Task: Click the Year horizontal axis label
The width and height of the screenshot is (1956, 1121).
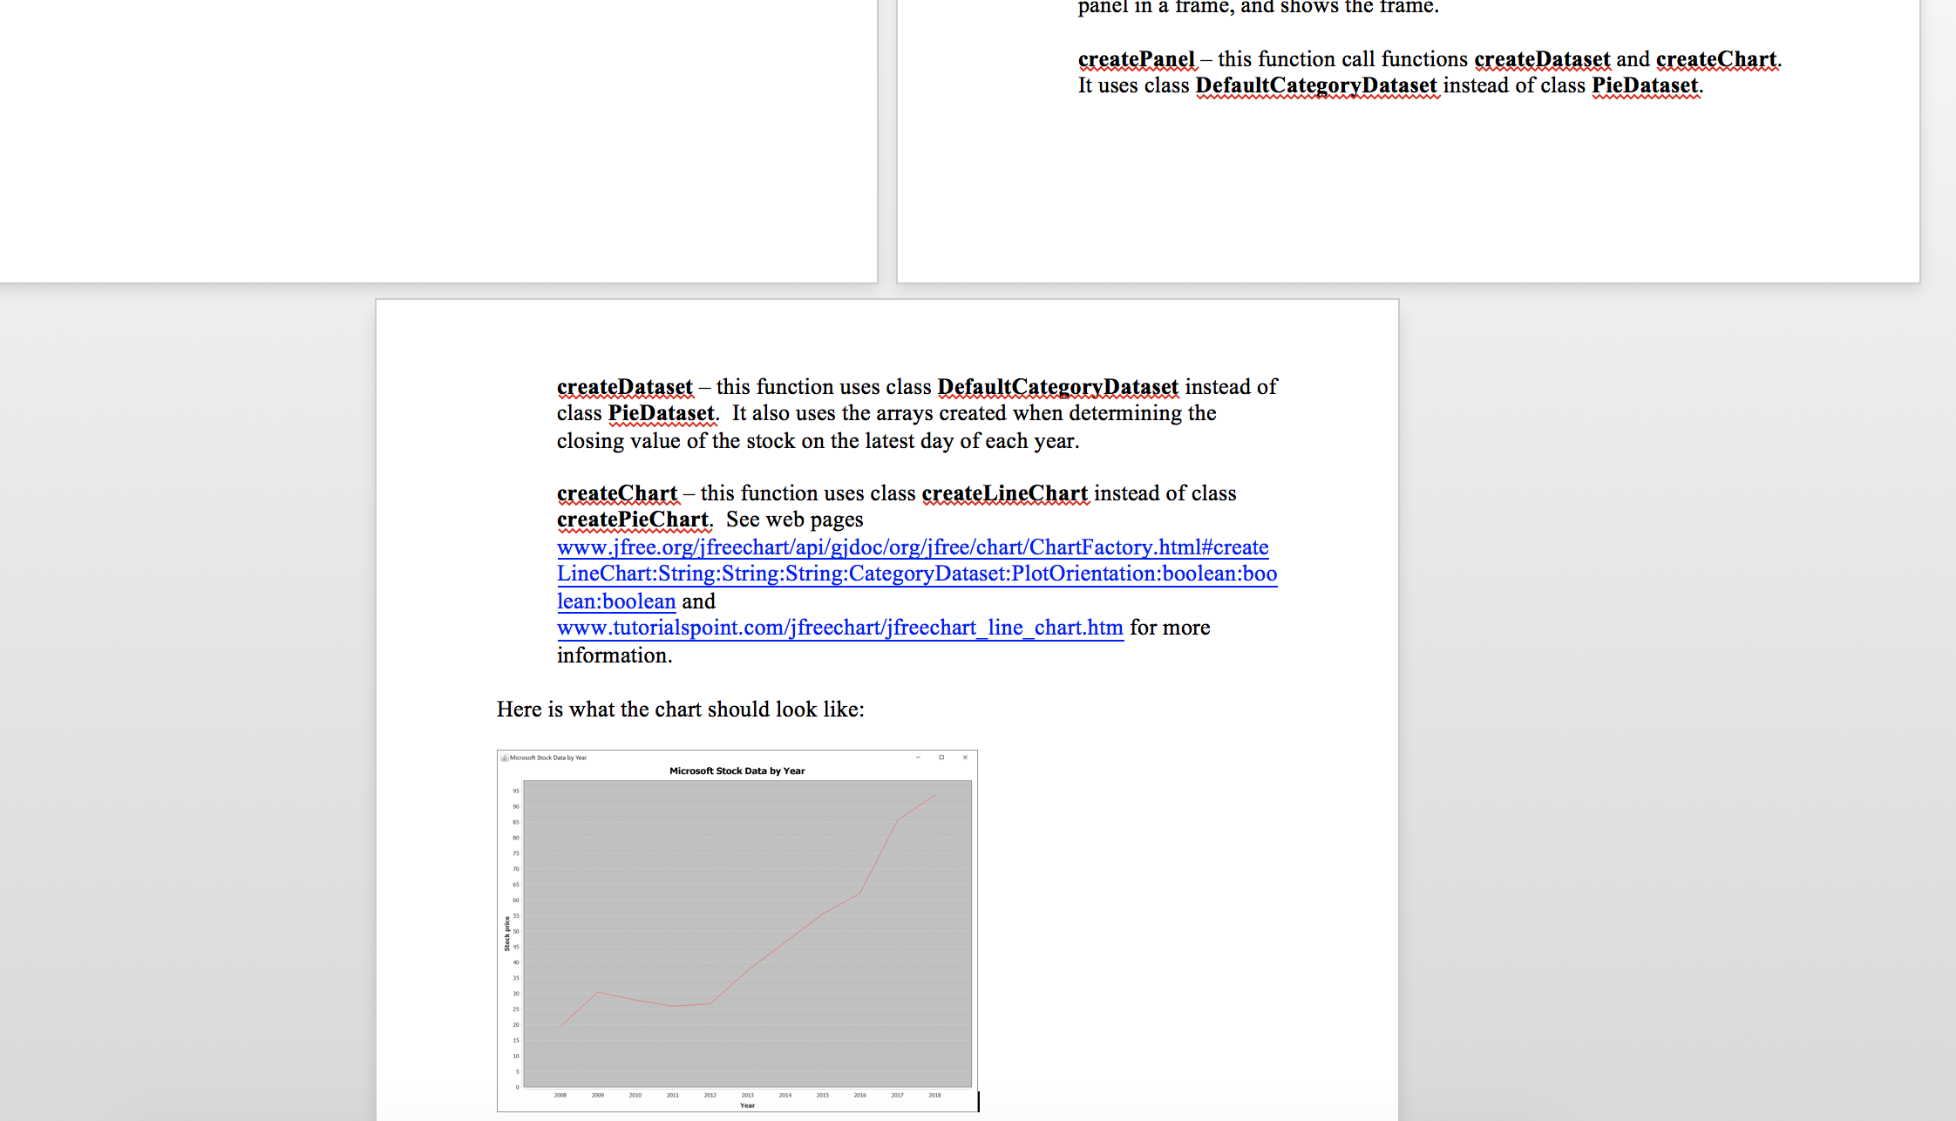Action: (747, 1104)
